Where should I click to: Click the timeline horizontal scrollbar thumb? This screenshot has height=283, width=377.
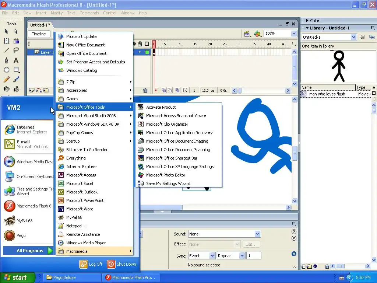240,91
